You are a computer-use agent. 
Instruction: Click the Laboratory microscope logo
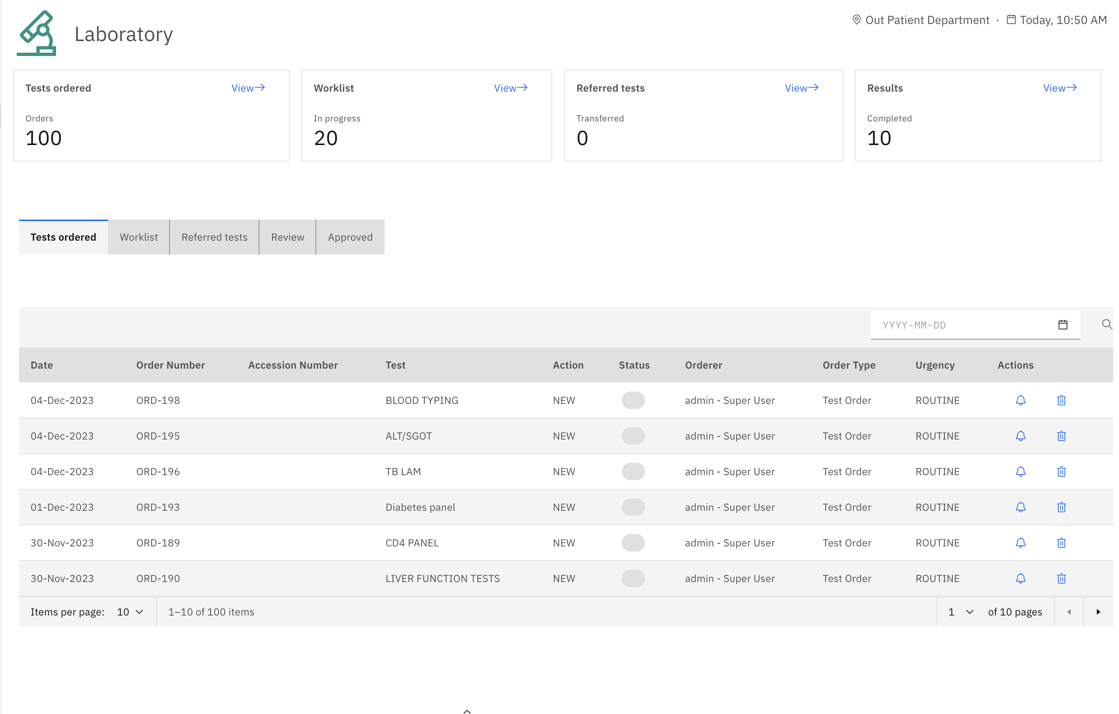(x=37, y=33)
